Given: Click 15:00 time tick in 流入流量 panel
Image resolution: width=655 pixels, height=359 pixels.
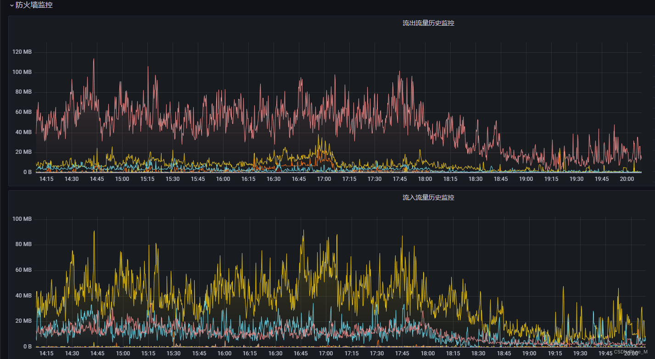Looking at the screenshot, I should coord(123,353).
